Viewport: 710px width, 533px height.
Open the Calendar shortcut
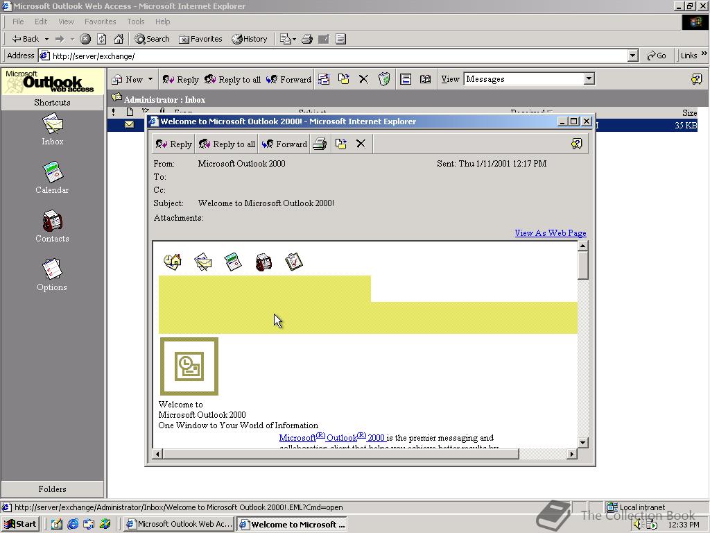coord(52,178)
